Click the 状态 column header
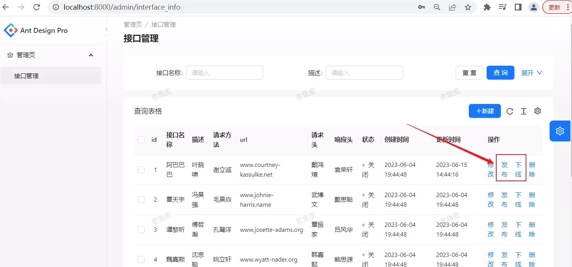Image resolution: width=572 pixels, height=267 pixels. pos(368,139)
